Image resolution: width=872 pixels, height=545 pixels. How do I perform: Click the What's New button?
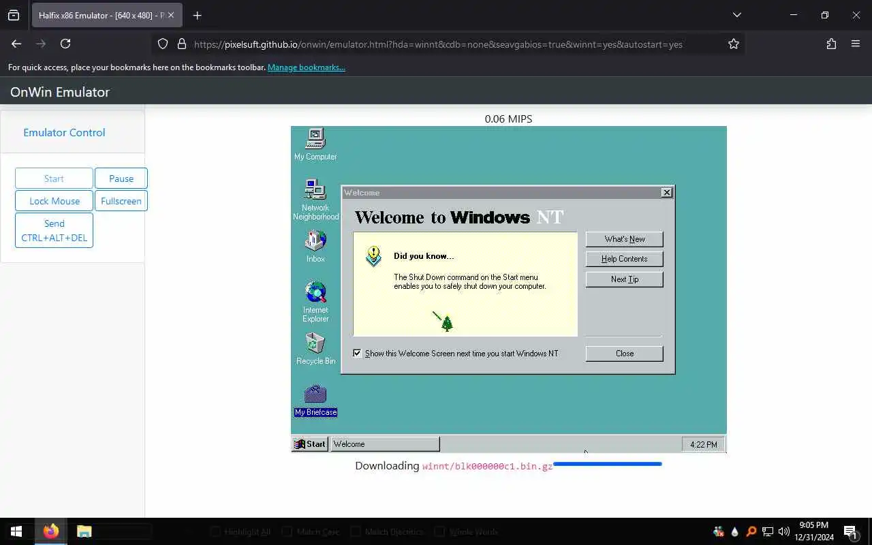pos(624,239)
